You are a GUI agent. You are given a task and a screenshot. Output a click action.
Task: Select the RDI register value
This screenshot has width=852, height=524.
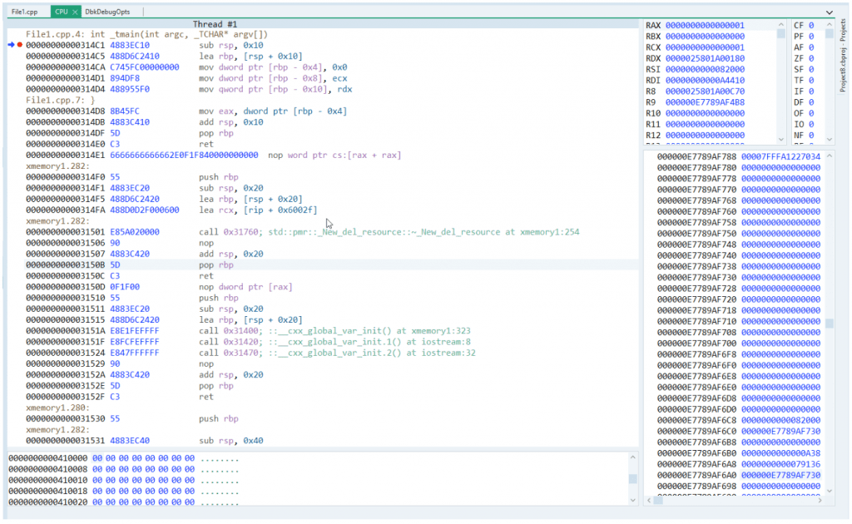coord(705,81)
